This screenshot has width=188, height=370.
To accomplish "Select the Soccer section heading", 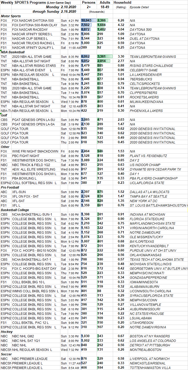I will (6, 354).
